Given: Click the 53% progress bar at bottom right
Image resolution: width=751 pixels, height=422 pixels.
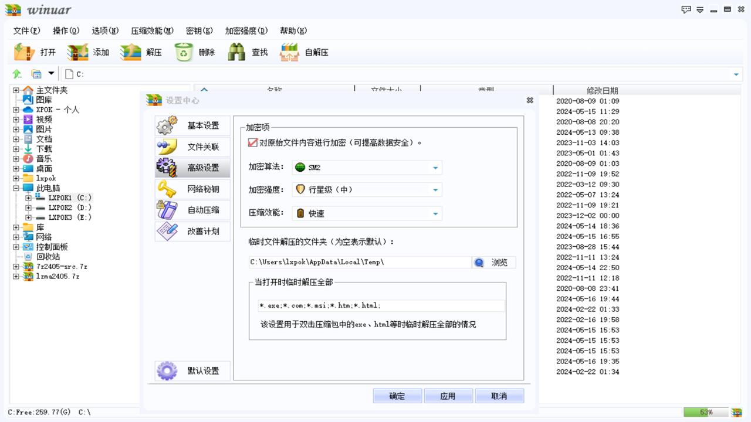Looking at the screenshot, I should 706,412.
